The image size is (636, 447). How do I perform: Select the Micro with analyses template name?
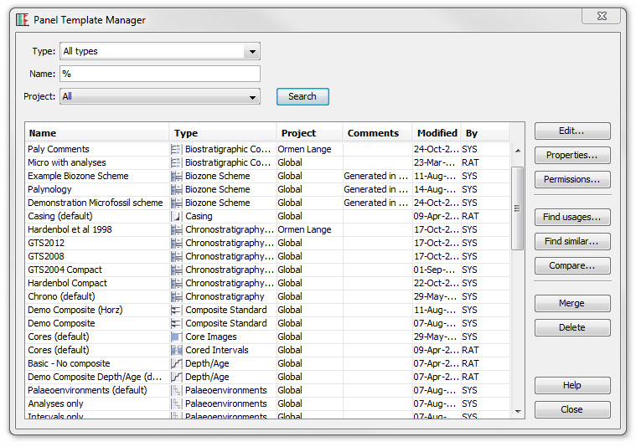pyautogui.click(x=67, y=162)
